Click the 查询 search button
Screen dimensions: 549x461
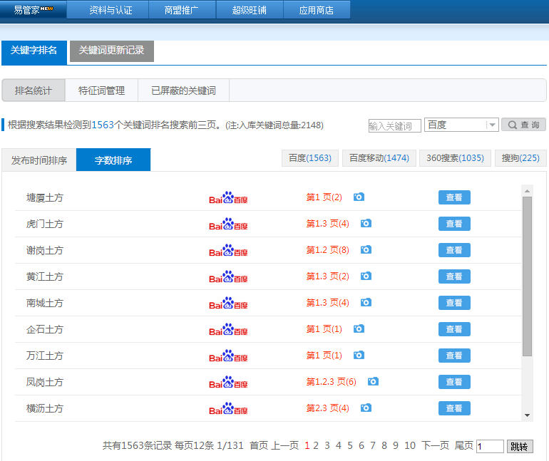[x=523, y=125]
